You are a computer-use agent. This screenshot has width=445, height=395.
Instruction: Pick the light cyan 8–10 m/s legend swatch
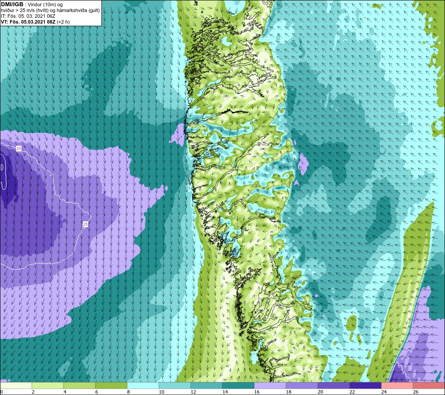click(143, 385)
